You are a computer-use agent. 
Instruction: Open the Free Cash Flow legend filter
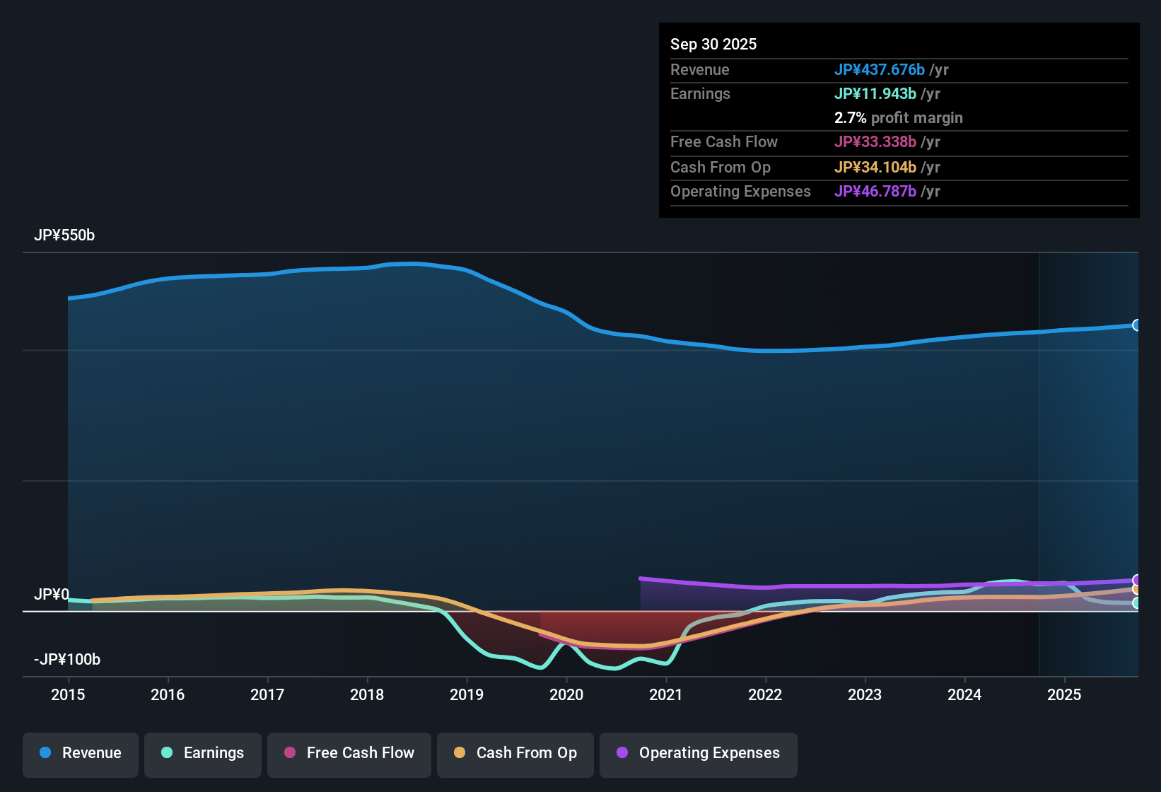pyautogui.click(x=349, y=753)
